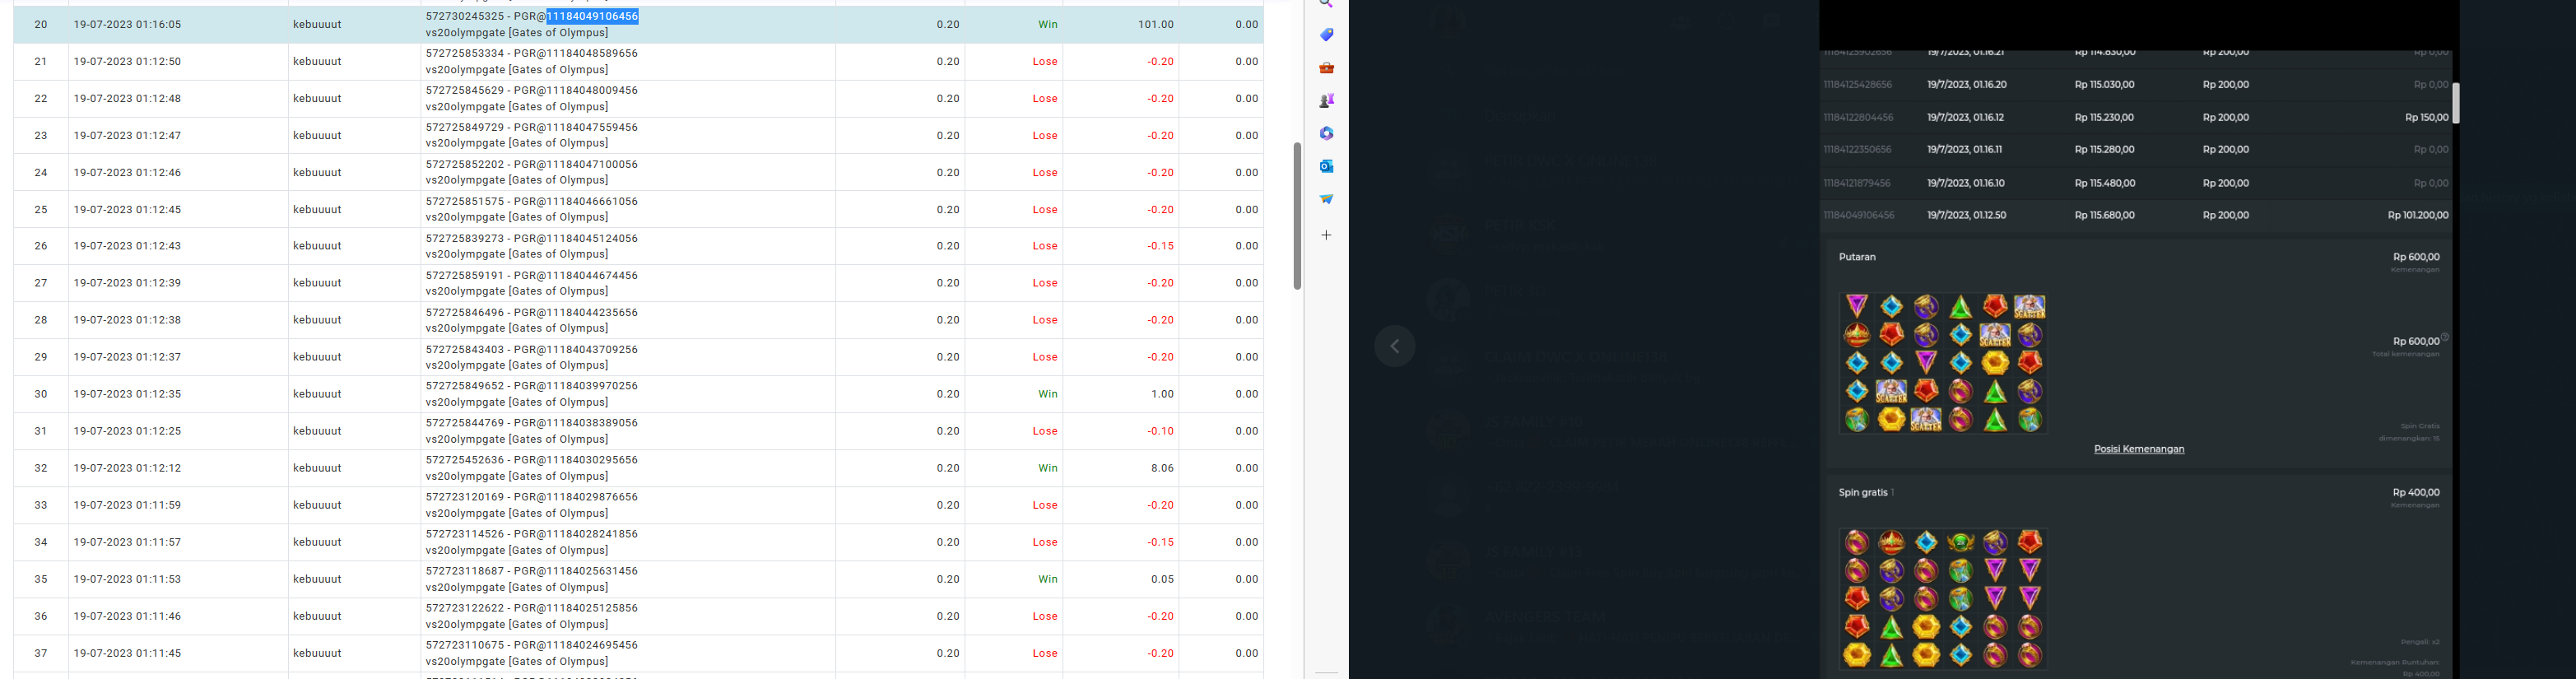Screen dimensions: 2576x679
Task: Click the Rp 115.680,00 balance value
Action: (2104, 216)
